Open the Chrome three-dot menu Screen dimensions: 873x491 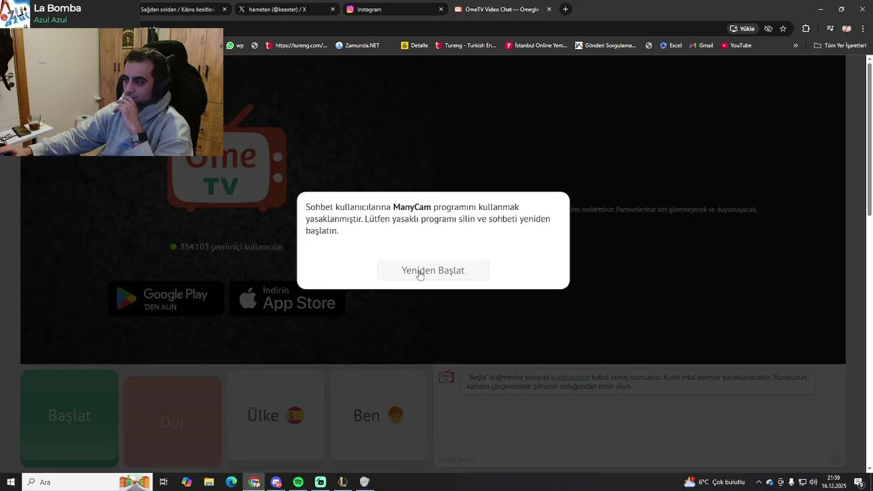click(863, 29)
